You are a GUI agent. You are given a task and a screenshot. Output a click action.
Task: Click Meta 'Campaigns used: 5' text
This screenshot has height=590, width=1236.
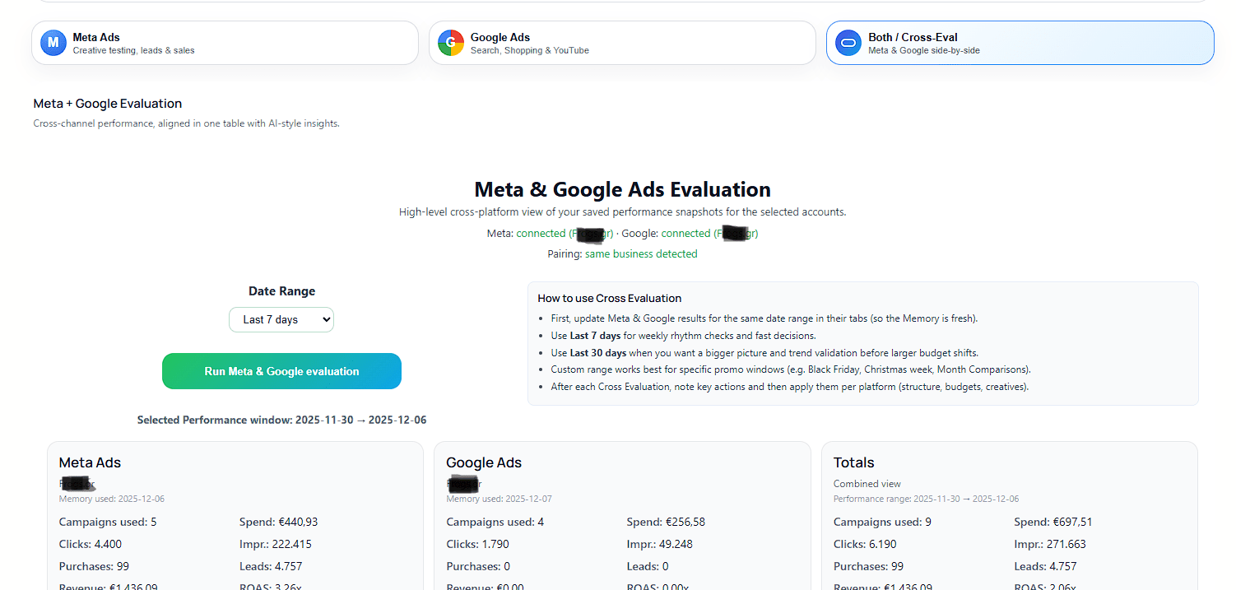[108, 522]
